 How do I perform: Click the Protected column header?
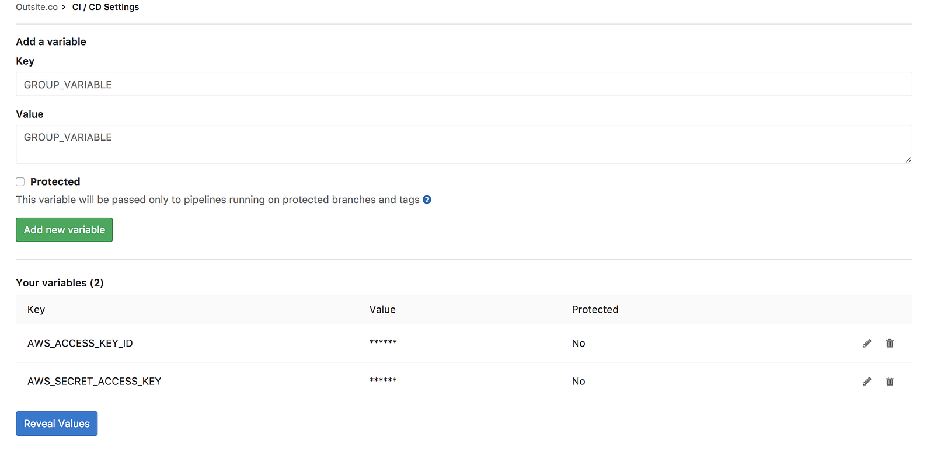(x=595, y=309)
